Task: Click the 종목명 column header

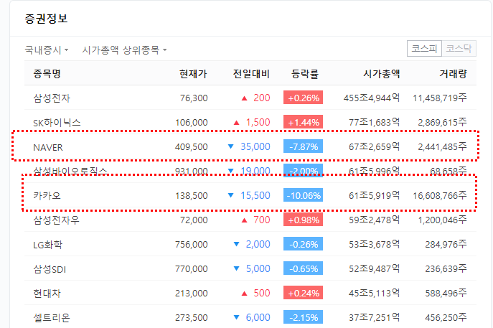Action: pyautogui.click(x=47, y=74)
